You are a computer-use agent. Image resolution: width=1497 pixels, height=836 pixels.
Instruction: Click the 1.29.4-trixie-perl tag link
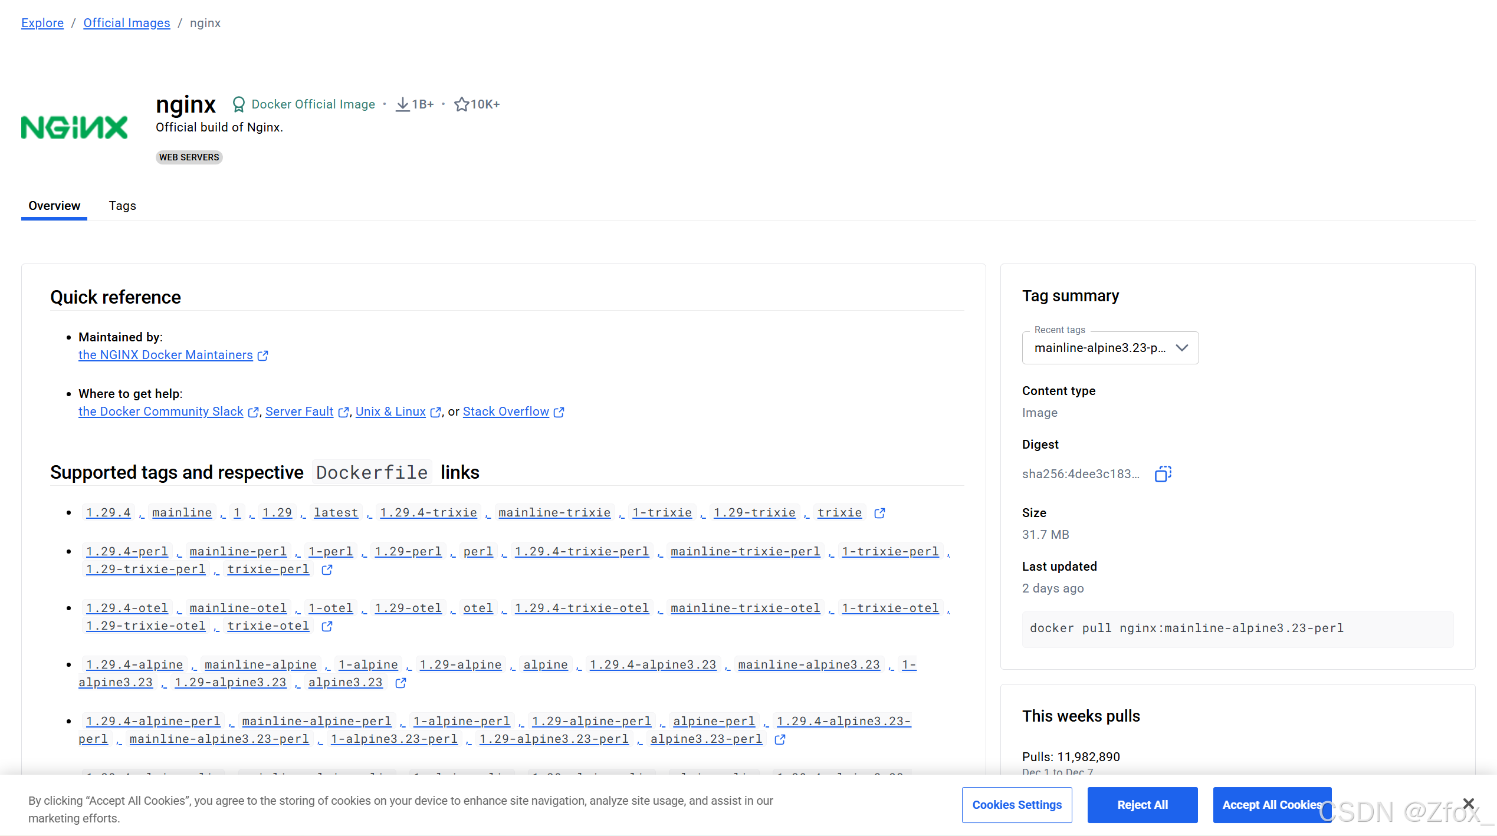tap(582, 552)
